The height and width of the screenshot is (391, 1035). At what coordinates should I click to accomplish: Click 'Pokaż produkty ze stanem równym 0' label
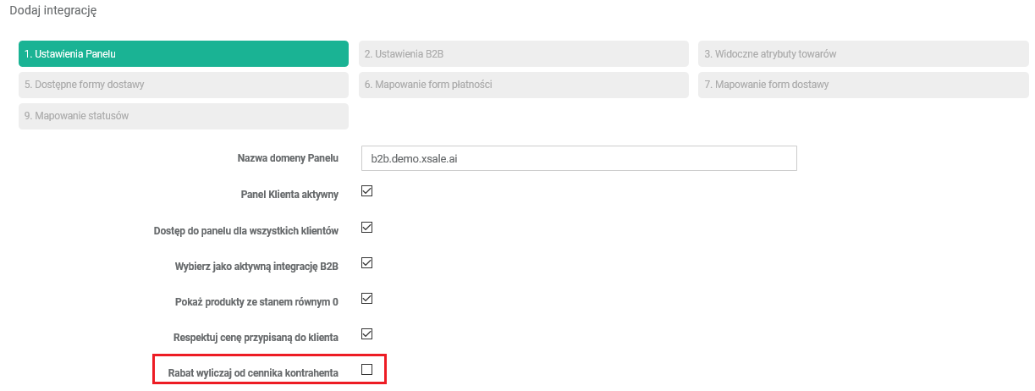click(x=257, y=301)
